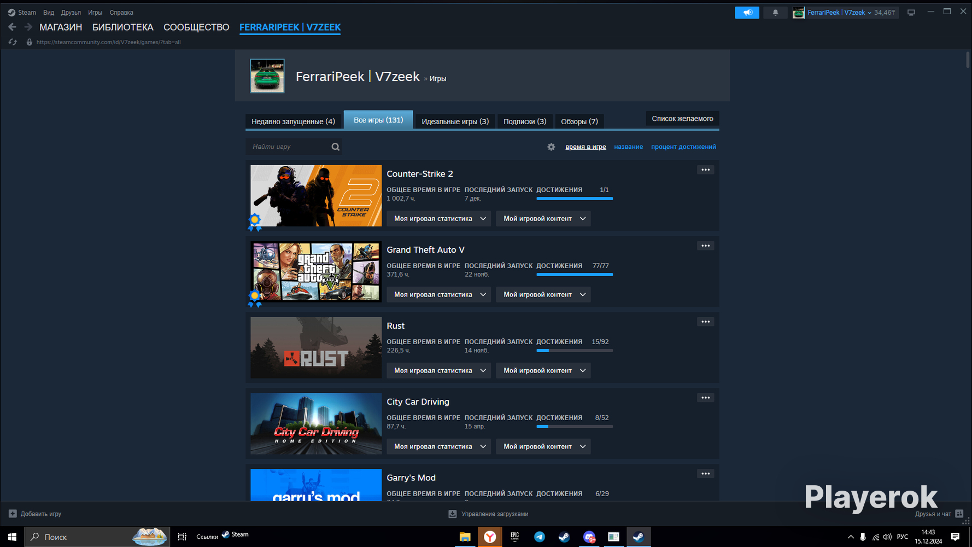Click the perfect game ribbon badge on Counter-Strike 2
972x547 pixels.
[x=255, y=222]
